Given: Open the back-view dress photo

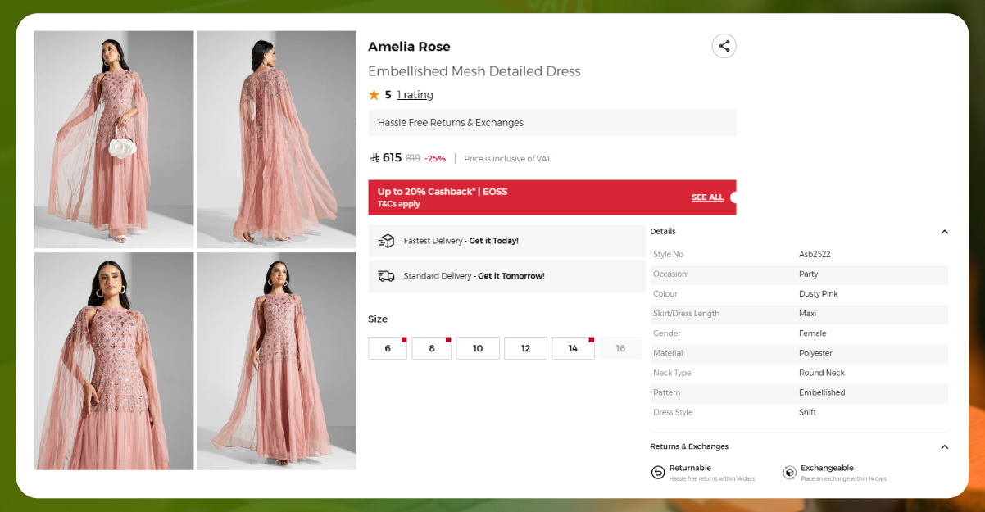Looking at the screenshot, I should pos(276,139).
